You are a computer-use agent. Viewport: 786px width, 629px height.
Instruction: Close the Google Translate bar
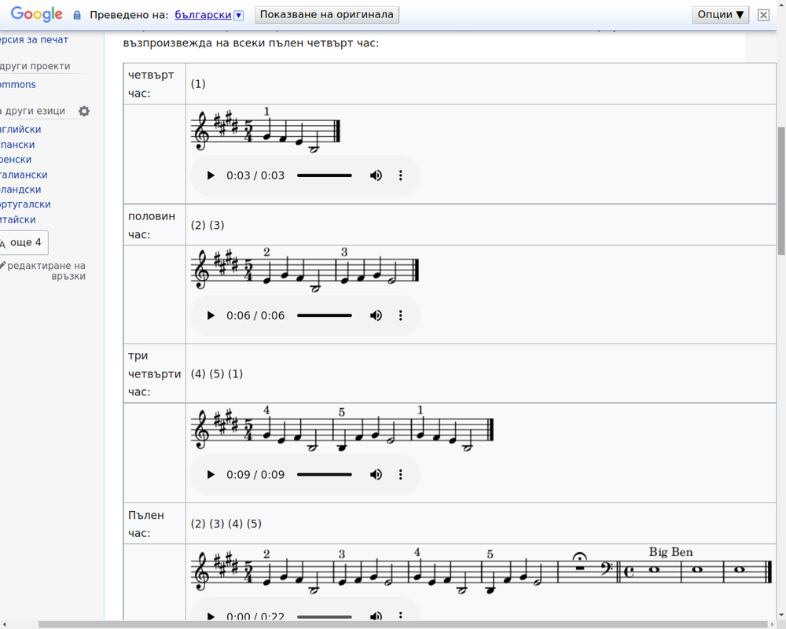coord(763,15)
